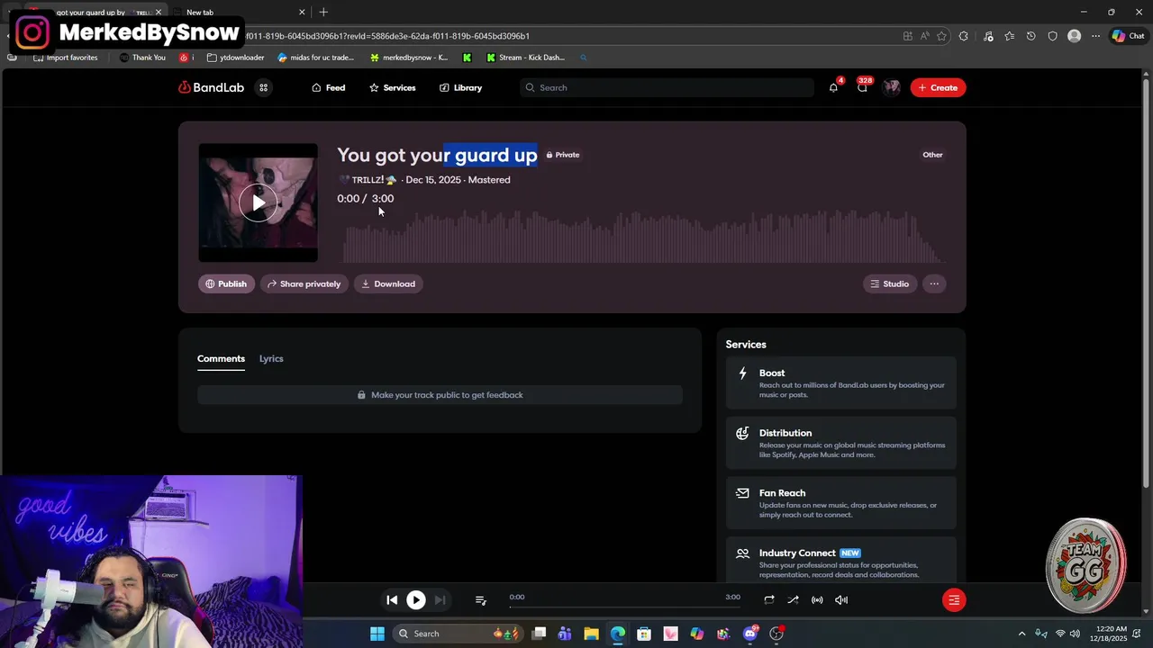Viewport: 1153px width, 648px height.
Task: Publish the track
Action: [x=226, y=283]
